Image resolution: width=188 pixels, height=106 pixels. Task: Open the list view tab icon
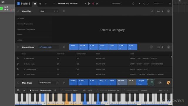point(46,4)
